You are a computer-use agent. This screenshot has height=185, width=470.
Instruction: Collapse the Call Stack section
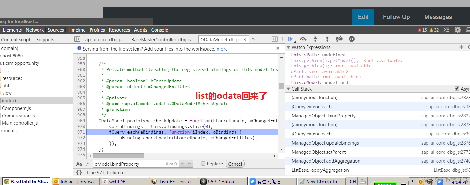click(x=288, y=89)
